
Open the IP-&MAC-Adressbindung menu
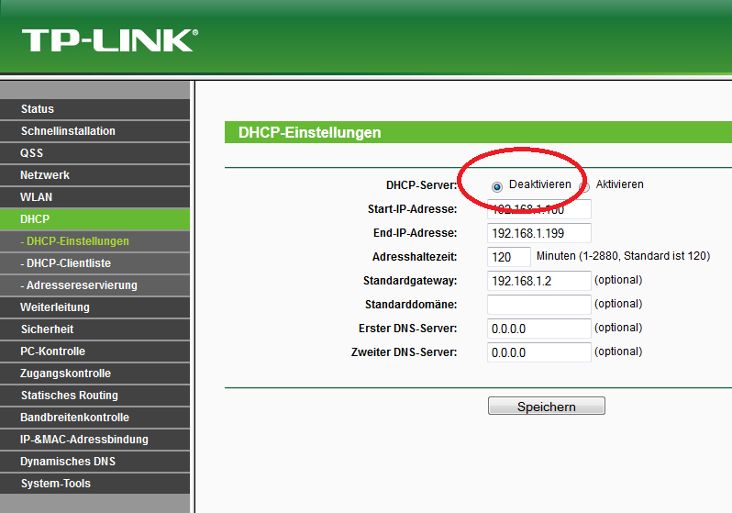94,440
